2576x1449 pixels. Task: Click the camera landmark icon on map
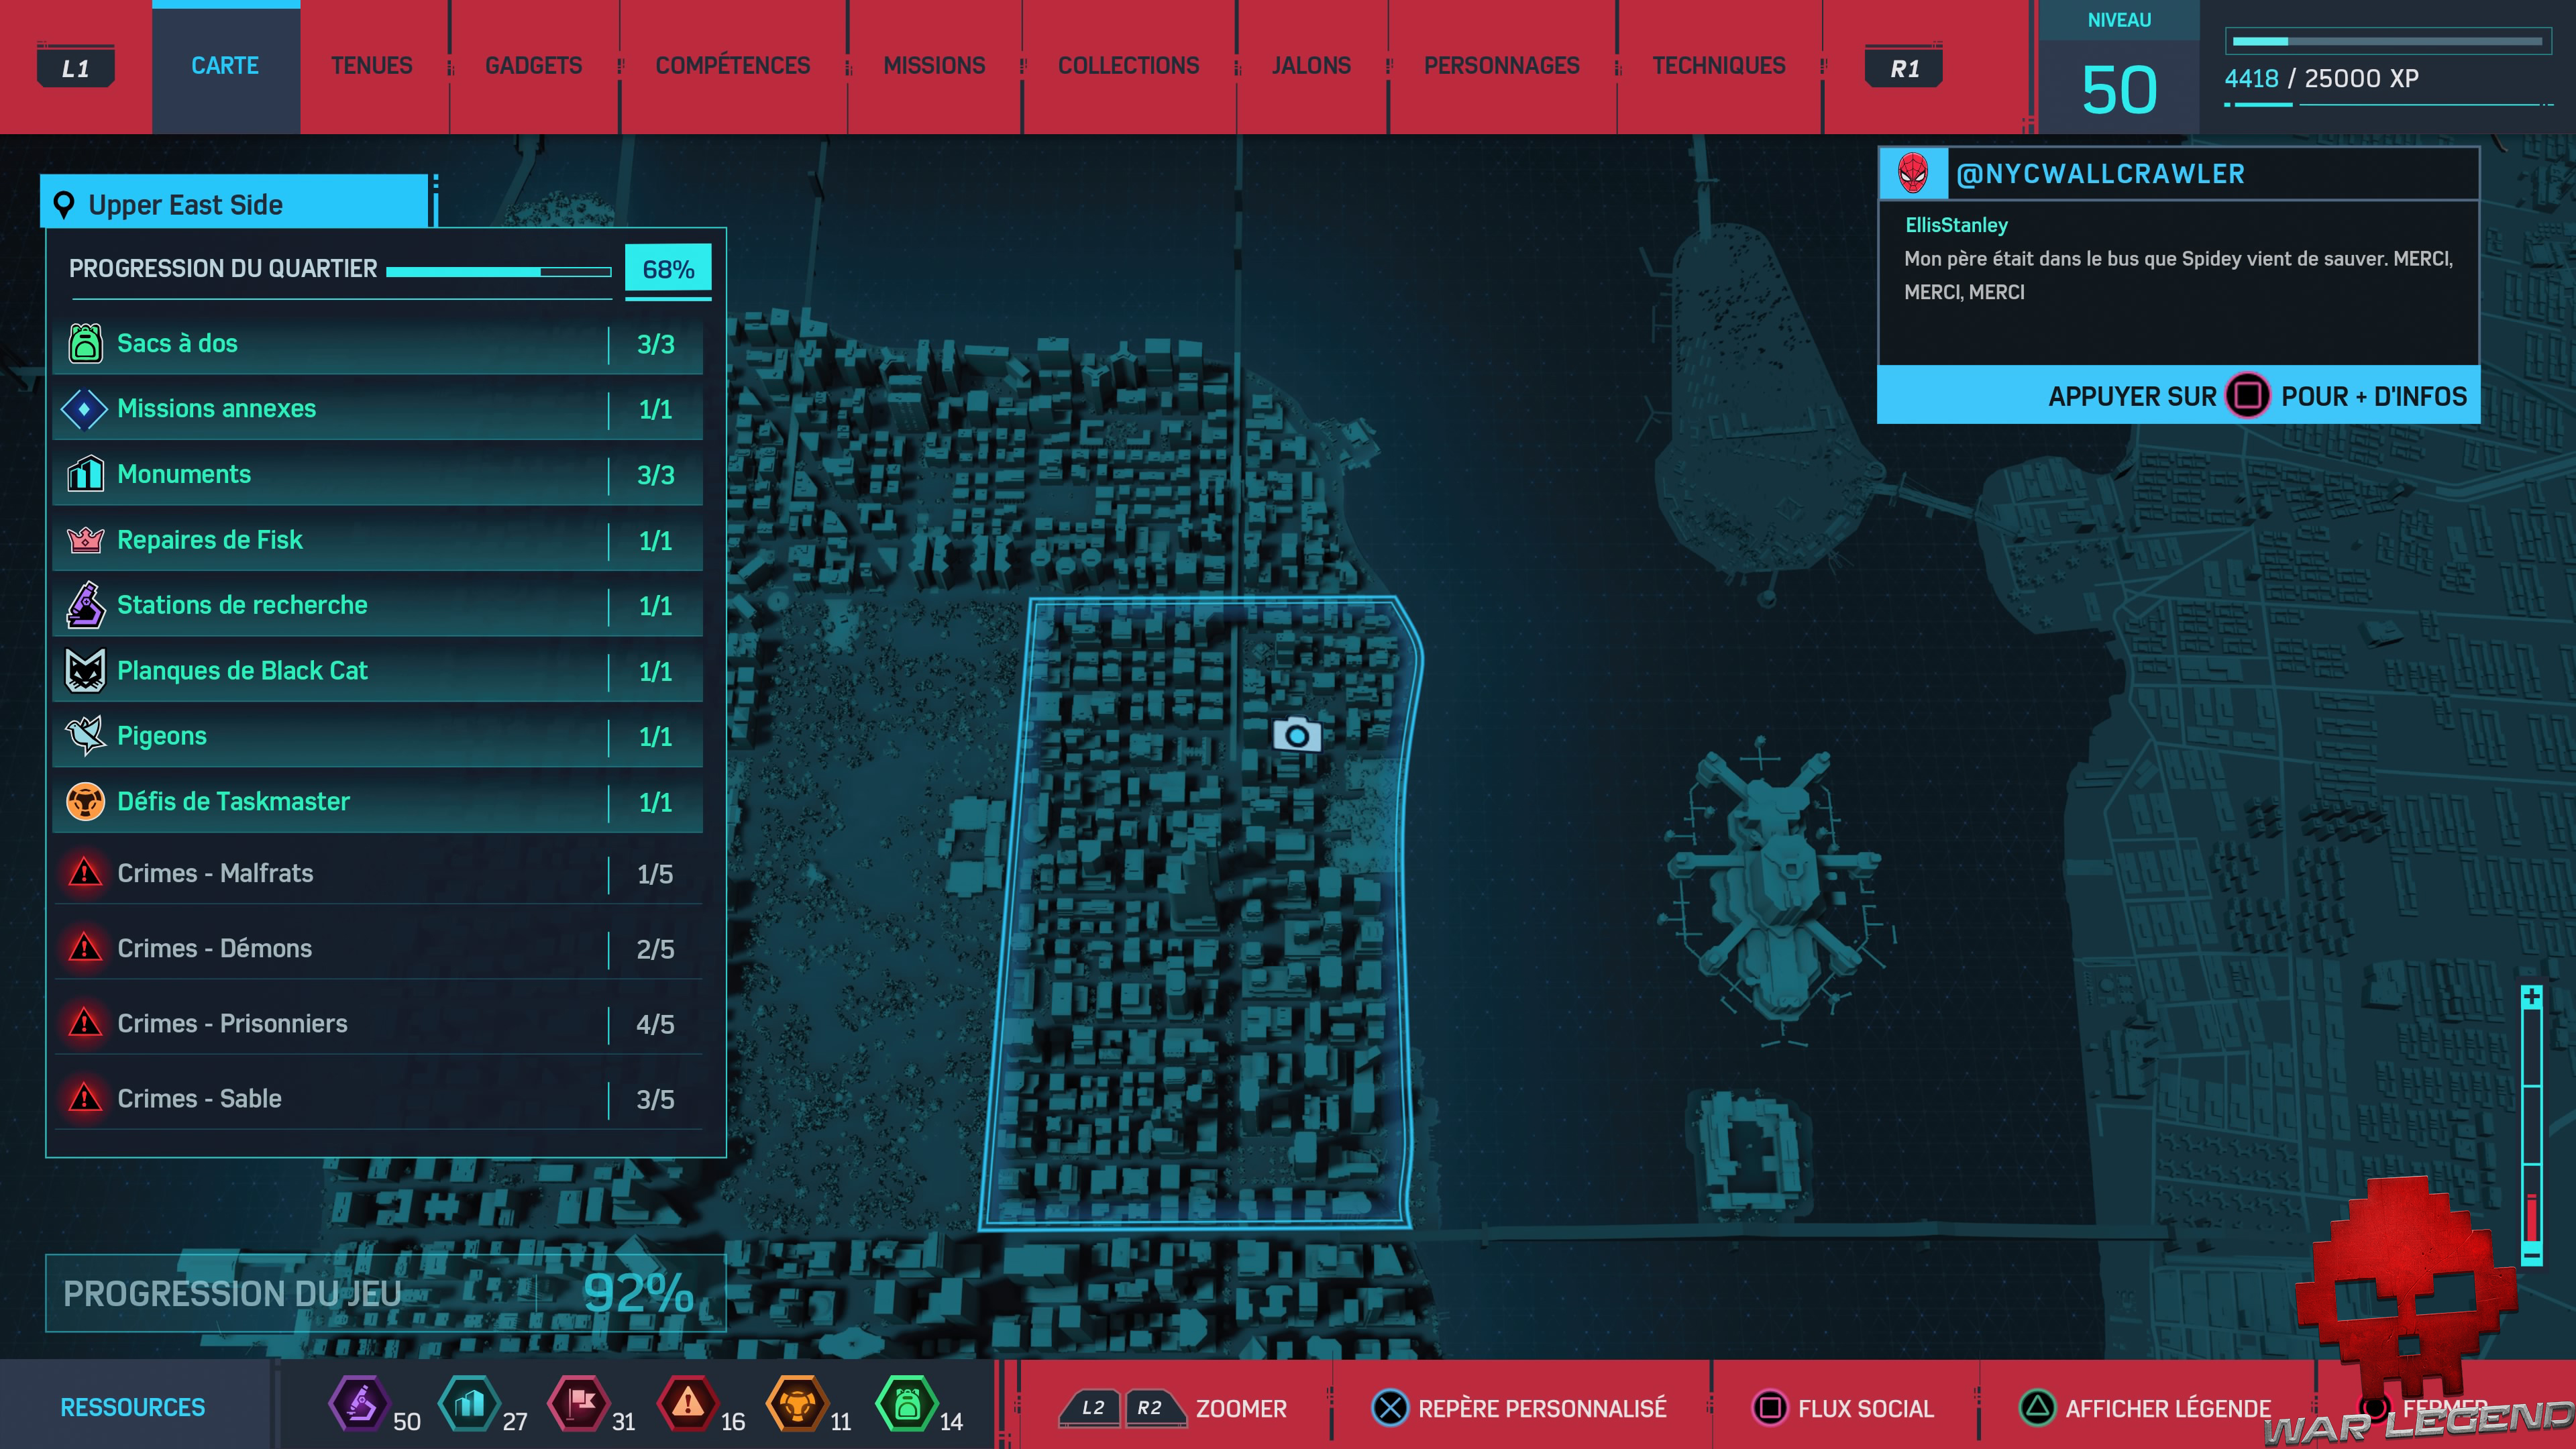(x=1296, y=735)
